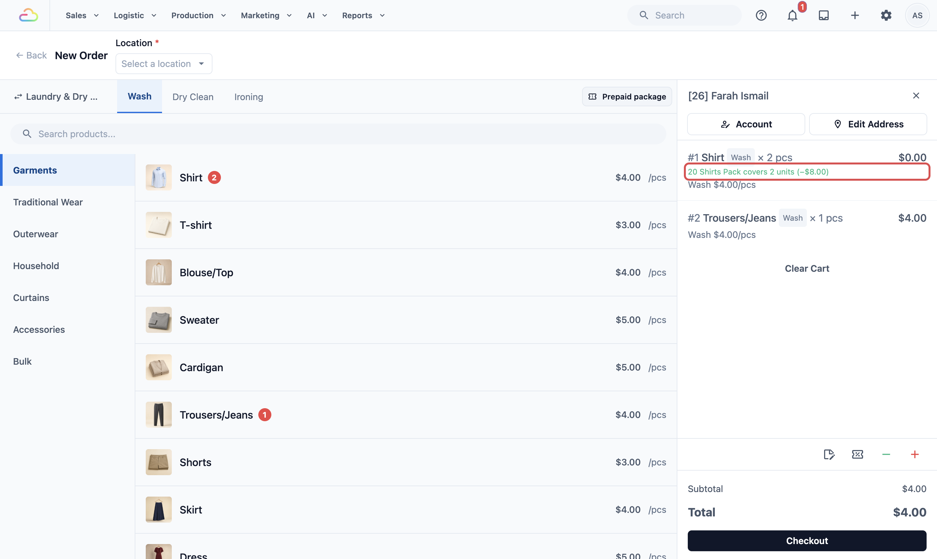937x559 pixels.
Task: Click Clear Cart
Action: pyautogui.click(x=807, y=268)
